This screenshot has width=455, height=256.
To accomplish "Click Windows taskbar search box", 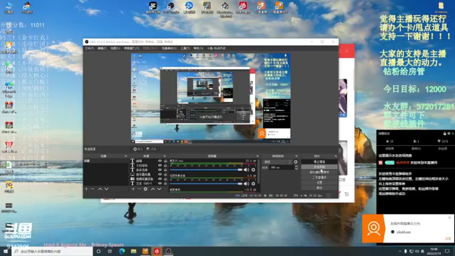I will pyautogui.click(x=52, y=251).
